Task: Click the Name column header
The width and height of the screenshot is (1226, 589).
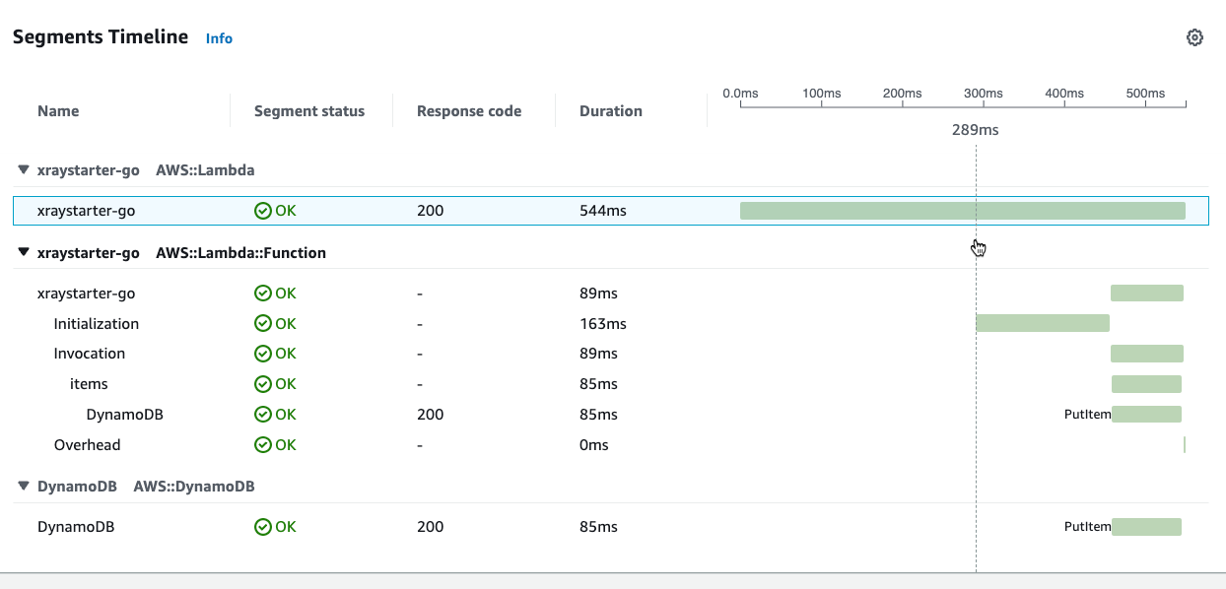Action: click(58, 111)
